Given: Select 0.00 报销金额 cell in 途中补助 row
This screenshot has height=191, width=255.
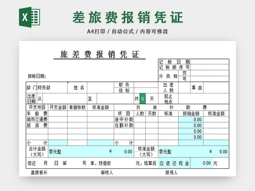Looking at the screenshot, I should click(x=191, y=119).
